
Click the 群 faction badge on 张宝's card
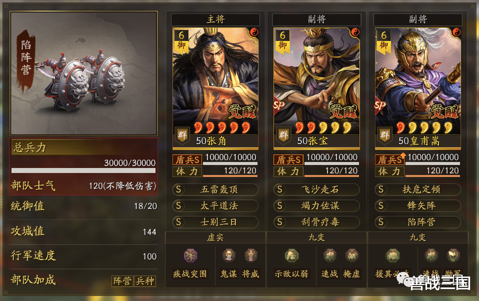[x=283, y=135]
